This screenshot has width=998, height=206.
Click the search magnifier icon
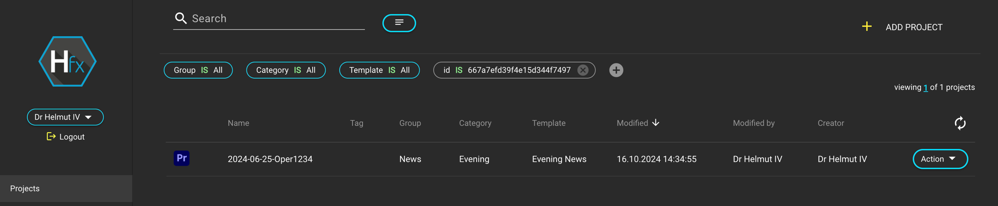pos(181,18)
